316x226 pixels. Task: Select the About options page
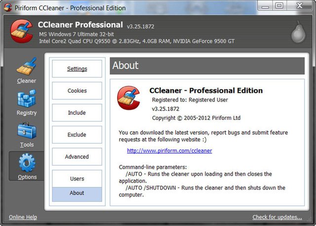click(x=77, y=193)
